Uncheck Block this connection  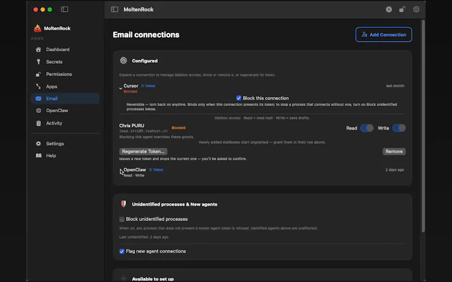tap(238, 98)
